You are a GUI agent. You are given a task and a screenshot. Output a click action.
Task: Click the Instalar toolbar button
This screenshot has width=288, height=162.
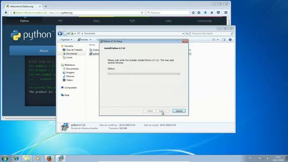click(83, 40)
